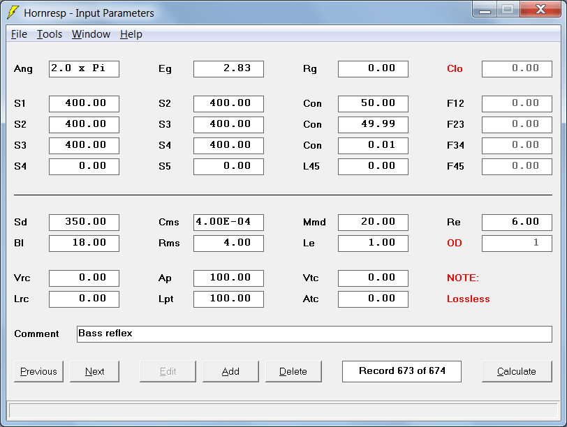Click the Rg input field

tap(373, 69)
